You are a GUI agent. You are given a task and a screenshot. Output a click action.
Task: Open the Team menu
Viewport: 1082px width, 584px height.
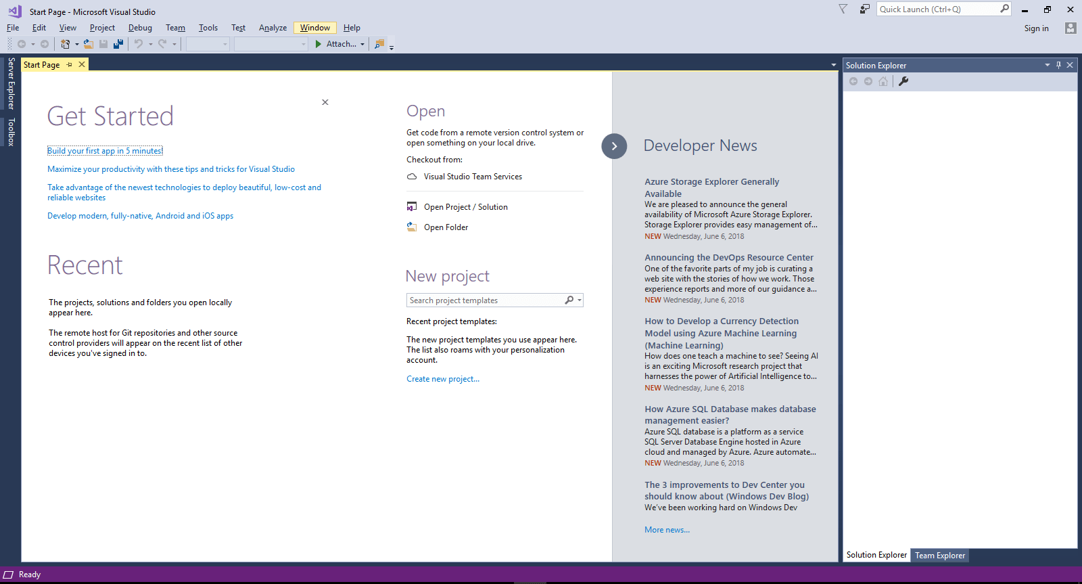point(175,28)
